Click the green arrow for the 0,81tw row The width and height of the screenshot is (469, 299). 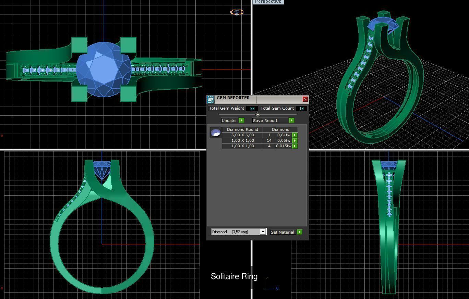295,135
